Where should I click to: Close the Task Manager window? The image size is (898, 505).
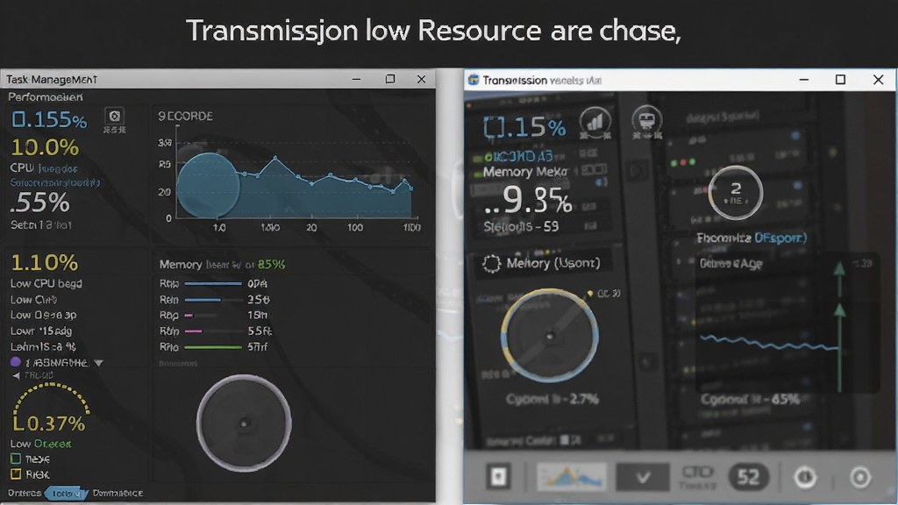coord(421,79)
